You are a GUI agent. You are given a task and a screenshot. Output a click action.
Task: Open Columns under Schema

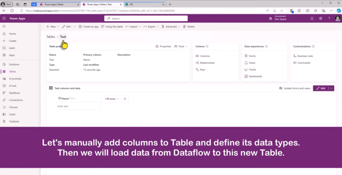tap(203, 56)
